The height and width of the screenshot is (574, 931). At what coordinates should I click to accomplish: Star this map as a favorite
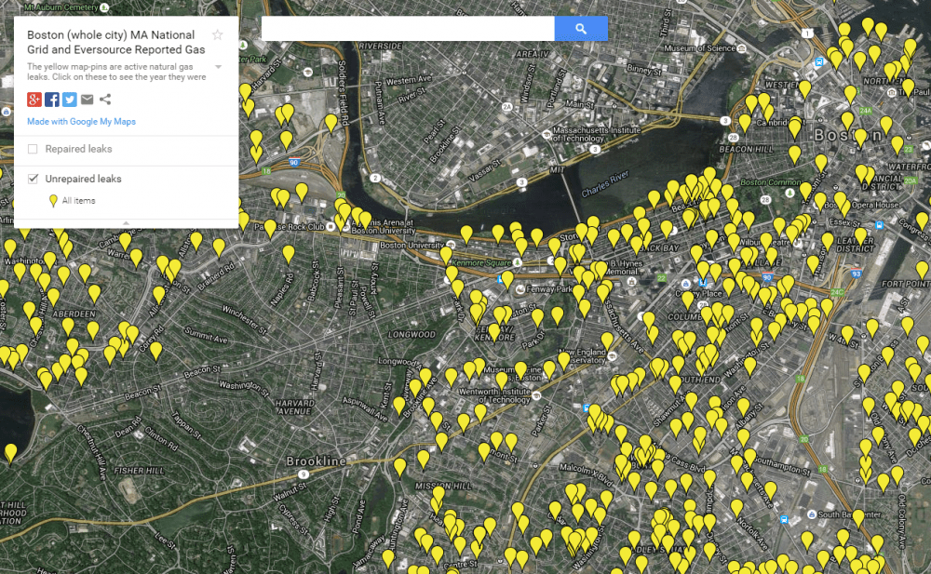217,34
